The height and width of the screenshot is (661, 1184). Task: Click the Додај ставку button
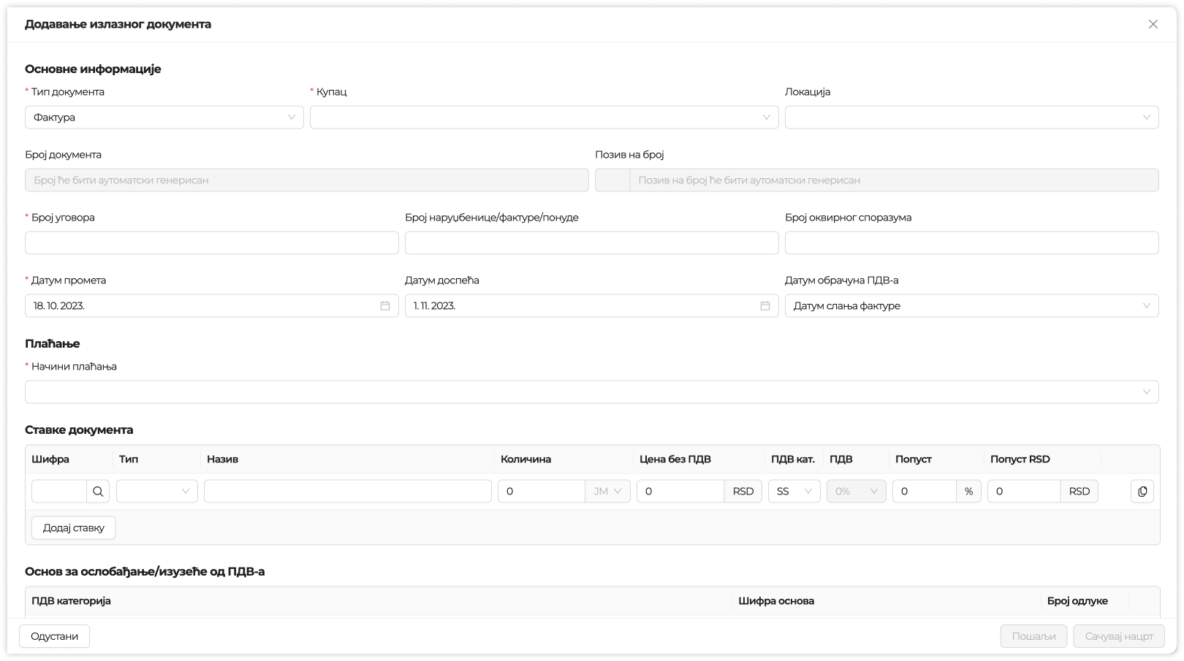74,528
